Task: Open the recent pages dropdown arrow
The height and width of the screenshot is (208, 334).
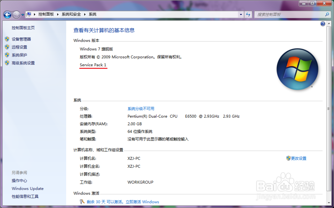Action: click(23, 15)
